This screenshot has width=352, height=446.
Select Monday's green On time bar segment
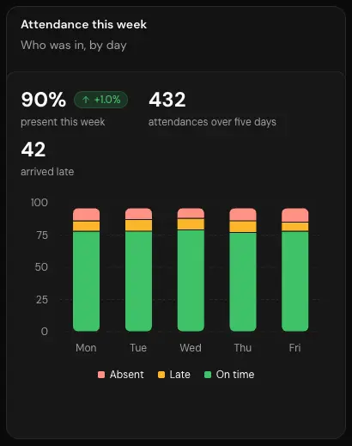pyautogui.click(x=87, y=281)
